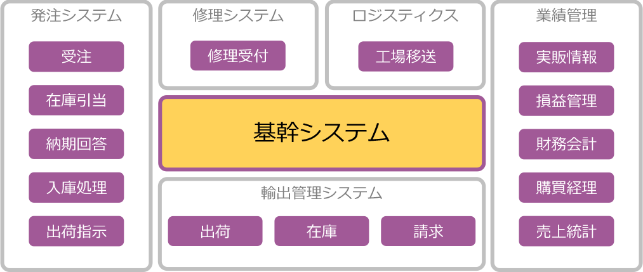Screen dimensions: 643x272
Task: Click the 受注 button
Action: pos(76,56)
